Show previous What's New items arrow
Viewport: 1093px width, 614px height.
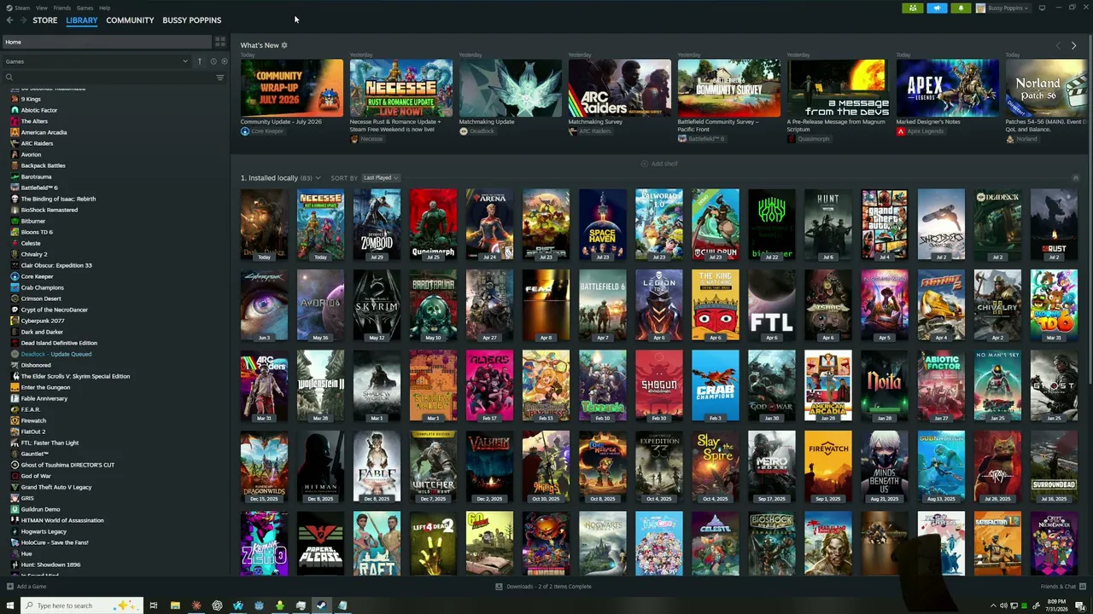pos(1058,45)
